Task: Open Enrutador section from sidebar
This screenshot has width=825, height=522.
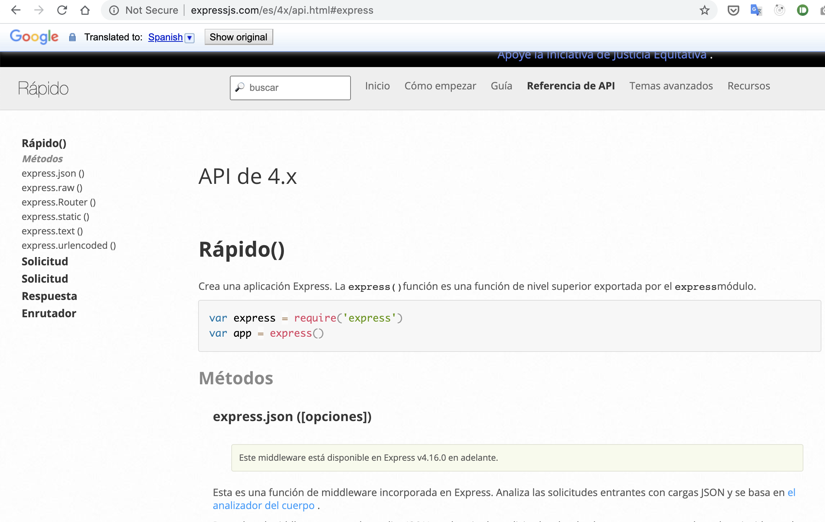Action: [x=49, y=313]
